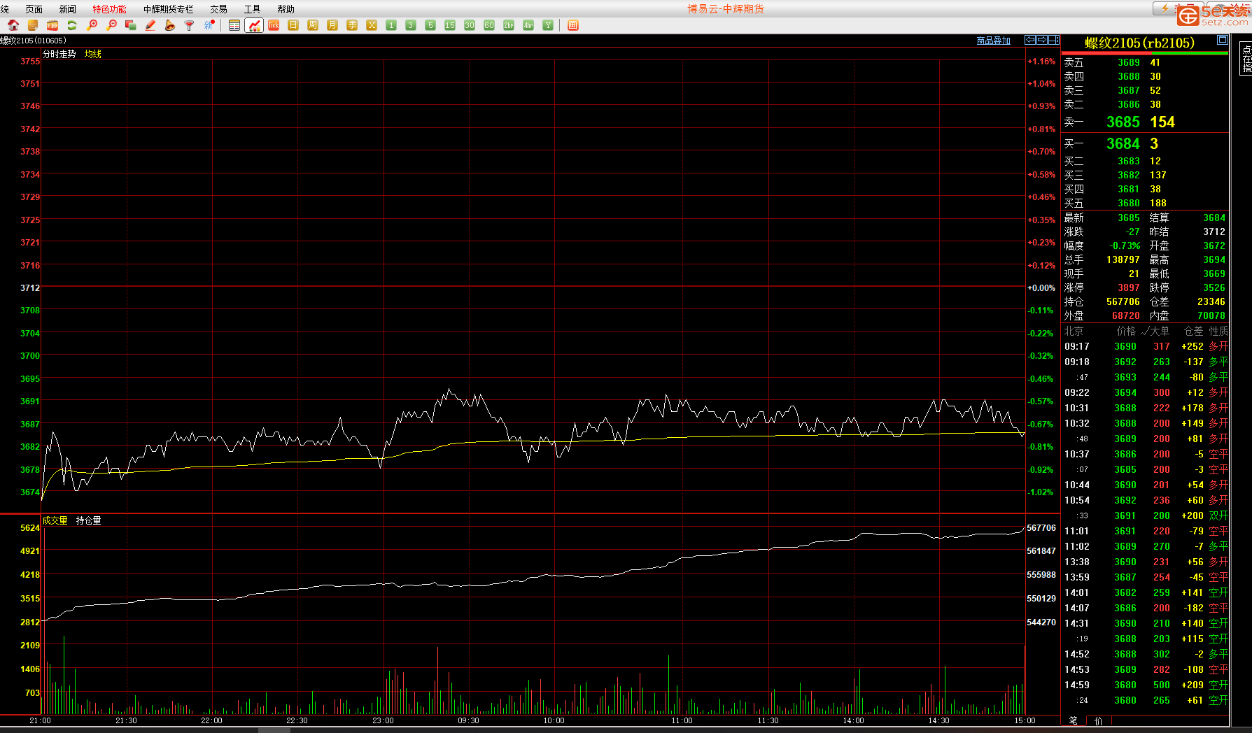Switch to the daily '日' K-line icon

pos(293,25)
